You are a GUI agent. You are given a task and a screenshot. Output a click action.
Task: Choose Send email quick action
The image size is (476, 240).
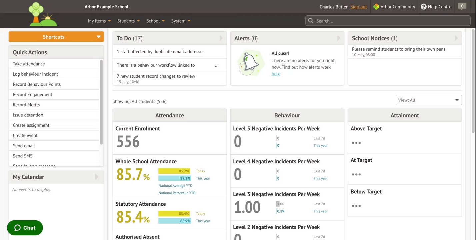[54, 146]
